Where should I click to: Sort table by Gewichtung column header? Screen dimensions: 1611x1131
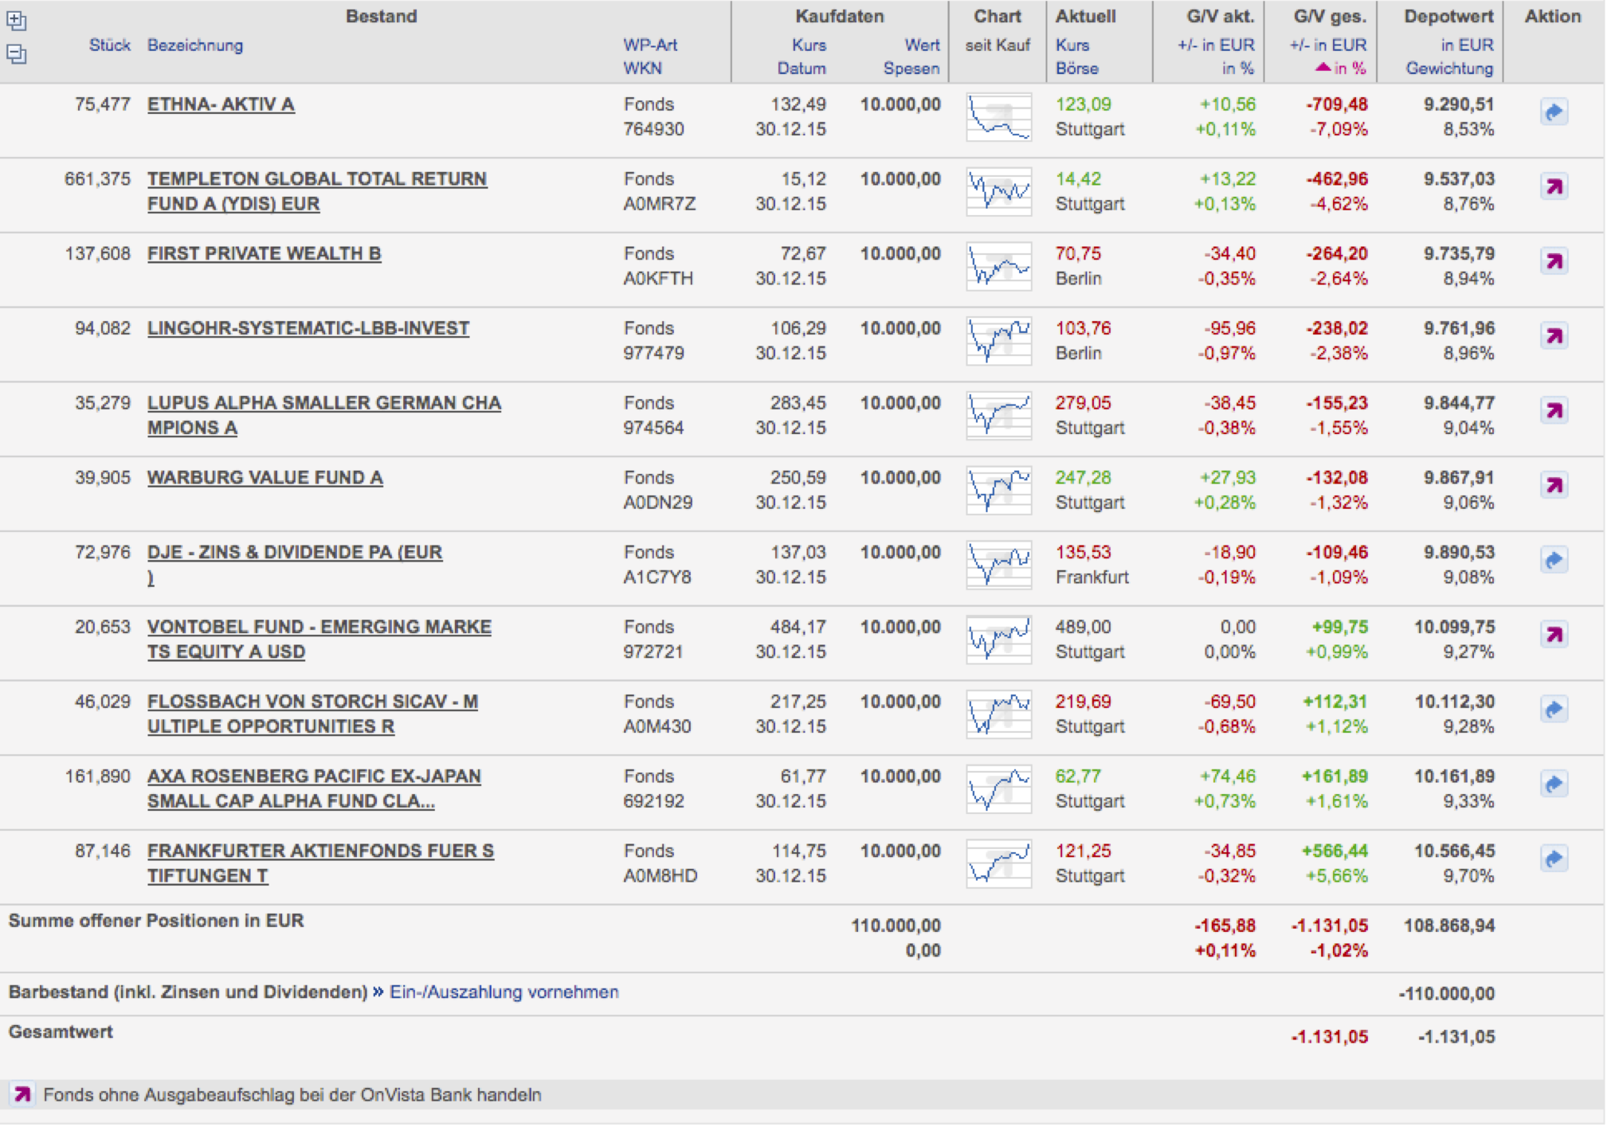tap(1448, 68)
